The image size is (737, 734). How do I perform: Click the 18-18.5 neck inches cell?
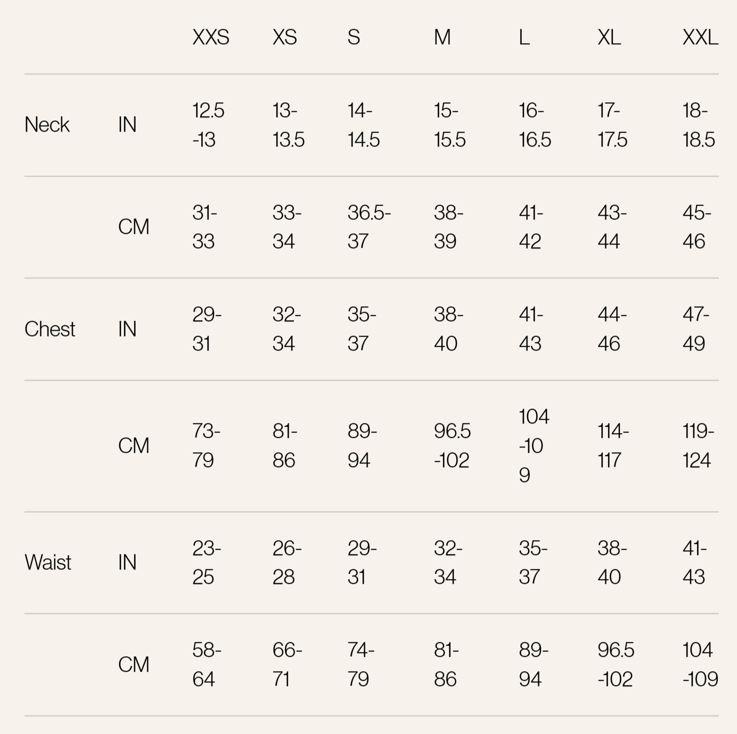(x=698, y=125)
